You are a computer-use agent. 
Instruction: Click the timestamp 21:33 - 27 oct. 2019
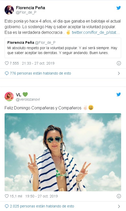point(38,63)
